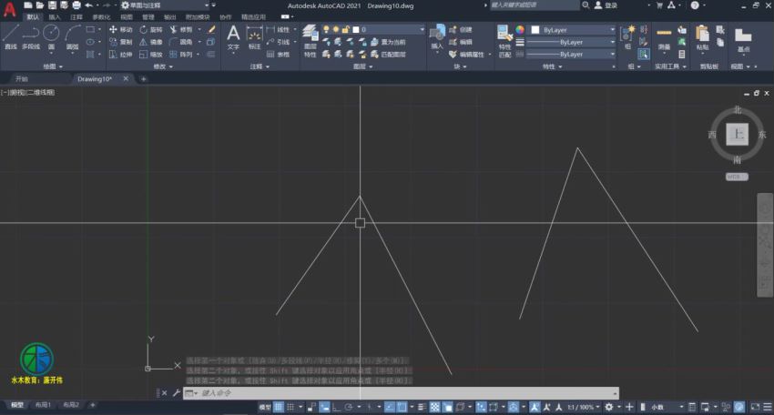Click Linear (线性) dimension button
Viewport: 774px width, 415px height.
click(x=278, y=30)
